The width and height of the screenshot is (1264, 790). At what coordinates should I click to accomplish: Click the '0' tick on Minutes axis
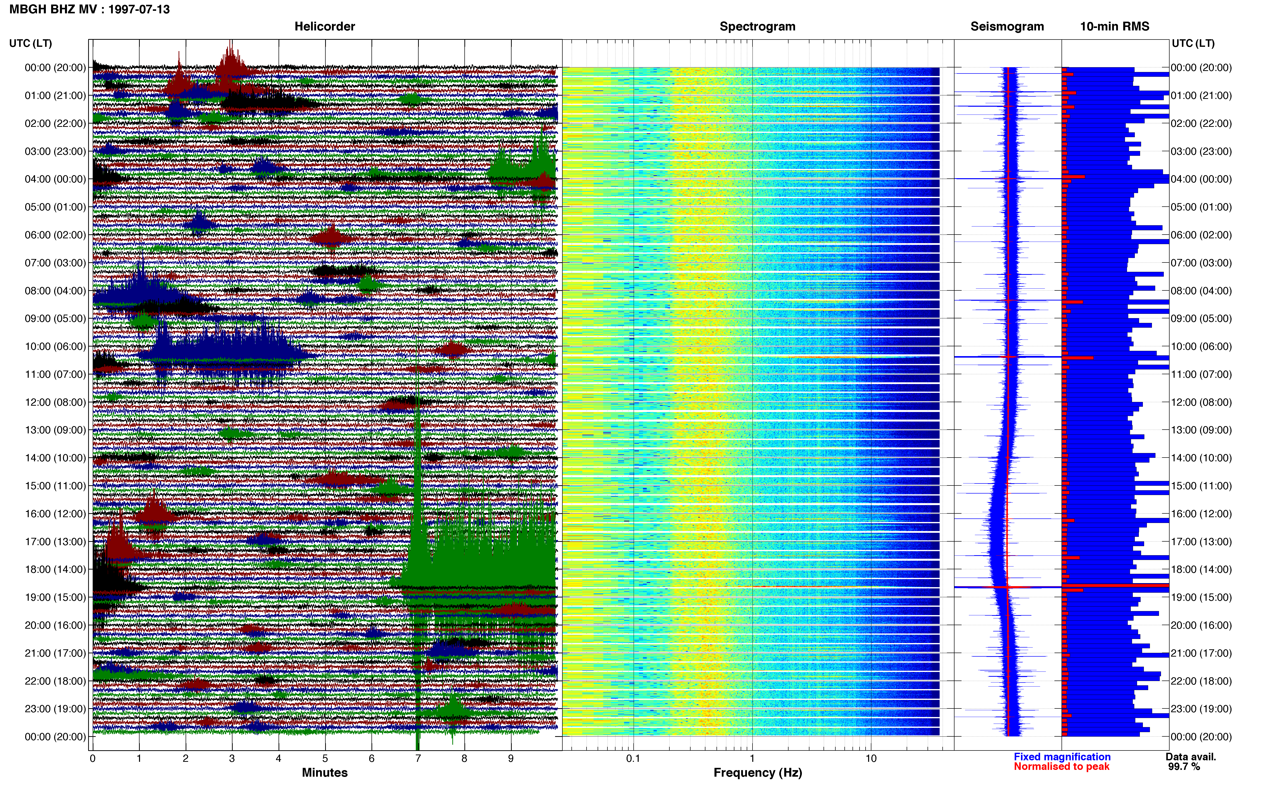(x=92, y=759)
